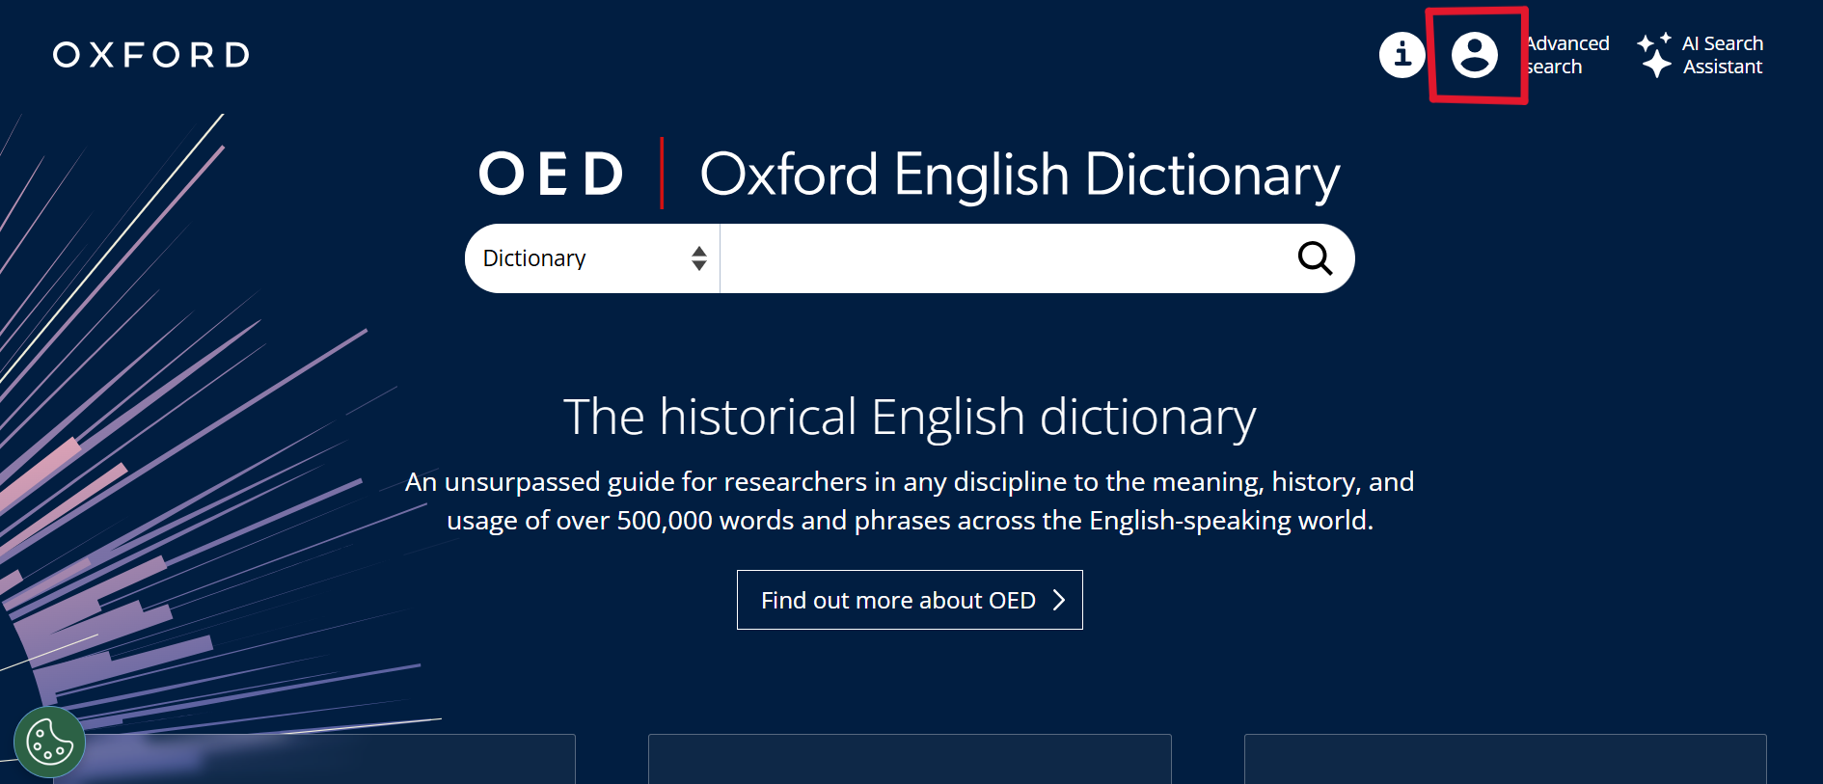The image size is (1823, 784).
Task: Open the AI Search Assistant text link
Action: tap(1723, 55)
